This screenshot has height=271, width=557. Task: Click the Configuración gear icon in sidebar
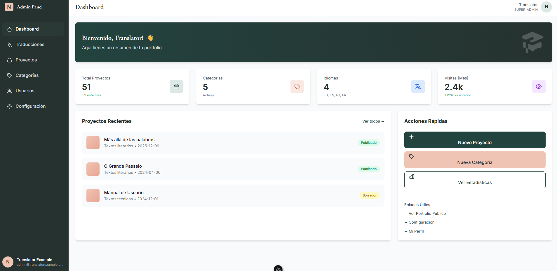tap(10, 106)
